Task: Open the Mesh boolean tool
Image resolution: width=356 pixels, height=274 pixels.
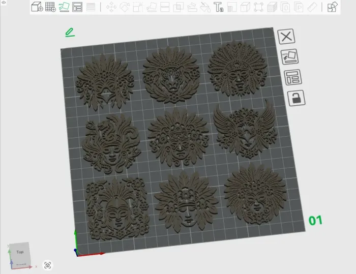Action: [178, 7]
